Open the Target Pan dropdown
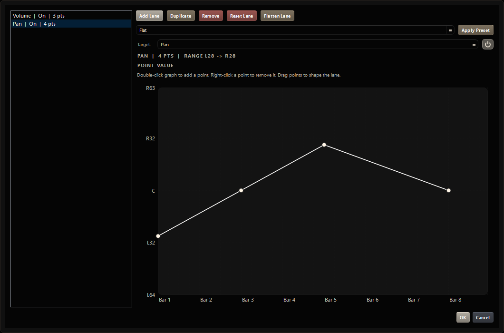504x333 pixels. tap(474, 44)
